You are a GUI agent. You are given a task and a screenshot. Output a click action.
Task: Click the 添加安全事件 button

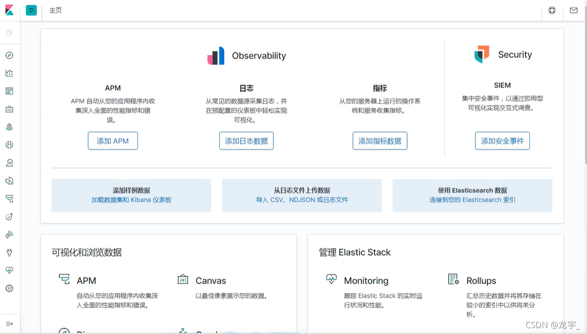pyautogui.click(x=503, y=141)
